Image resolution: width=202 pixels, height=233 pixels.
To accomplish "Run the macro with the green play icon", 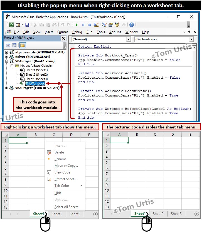I will point(77,25).
